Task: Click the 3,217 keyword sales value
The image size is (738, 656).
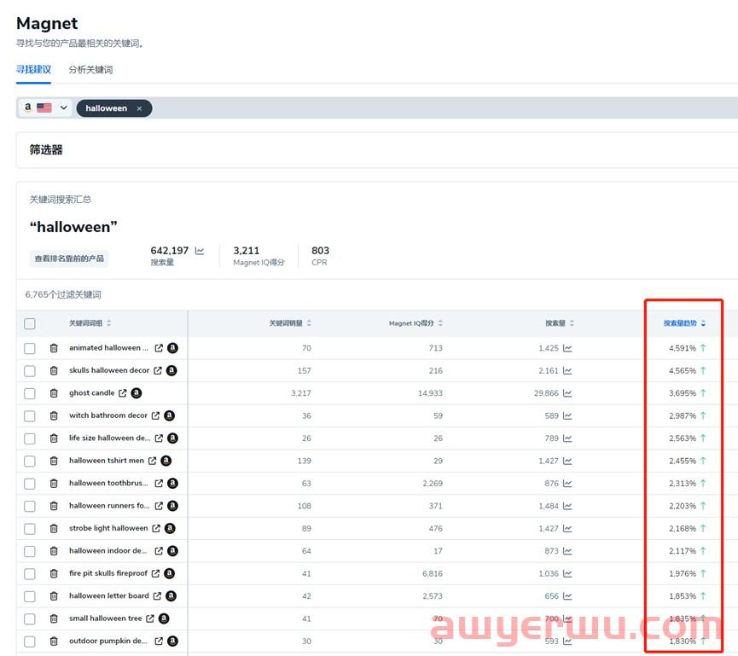Action: 301,393
